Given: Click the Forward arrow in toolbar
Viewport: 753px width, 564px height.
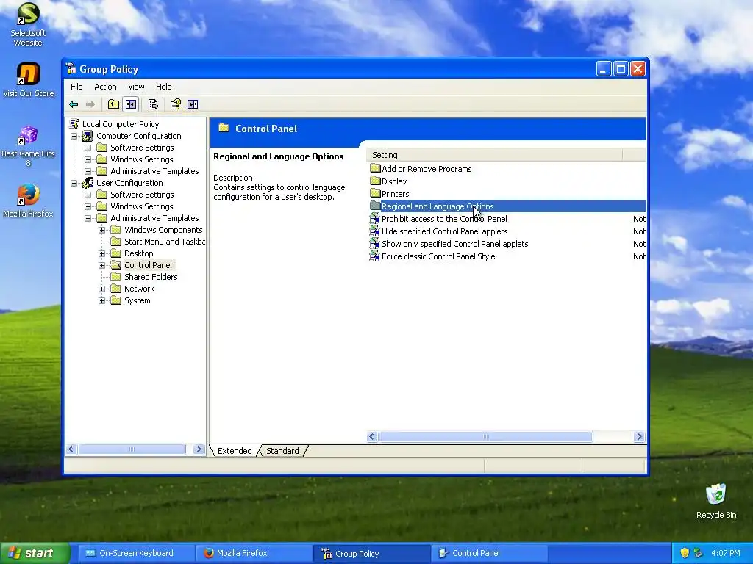Looking at the screenshot, I should [90, 104].
